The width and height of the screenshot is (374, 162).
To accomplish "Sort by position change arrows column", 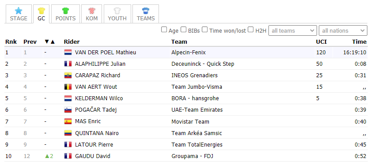I will pos(49,42).
